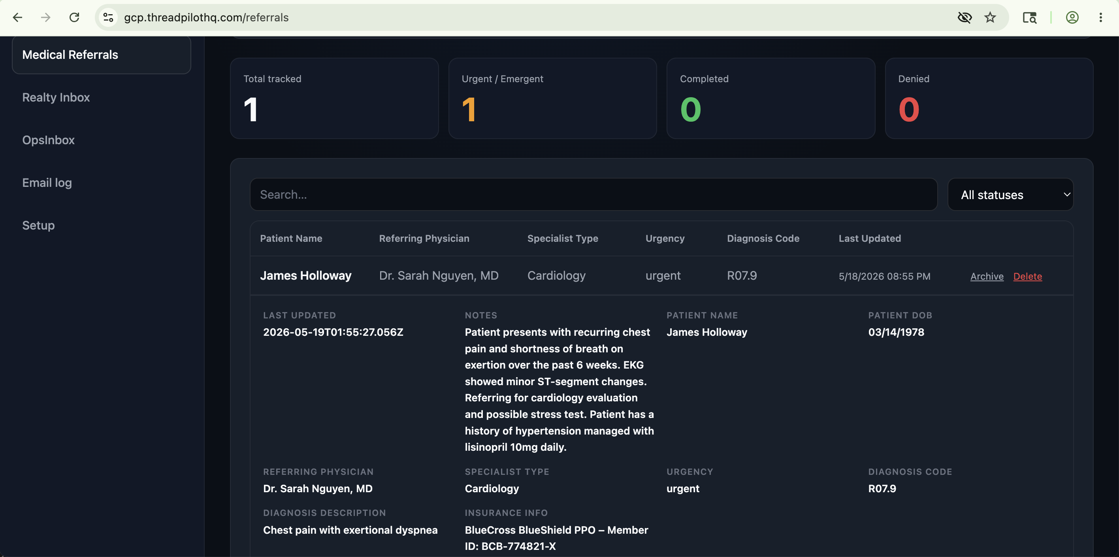Open the crossed-out eye tracking icon
Viewport: 1119px width, 557px height.
pyautogui.click(x=965, y=17)
